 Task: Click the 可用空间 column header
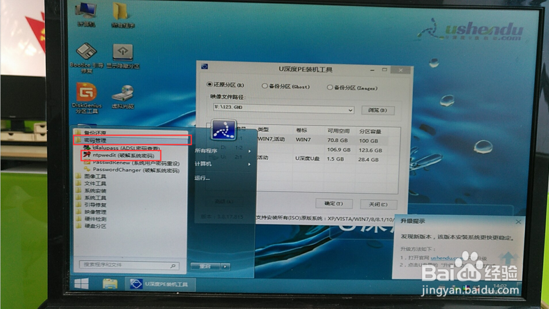pyautogui.click(x=339, y=131)
